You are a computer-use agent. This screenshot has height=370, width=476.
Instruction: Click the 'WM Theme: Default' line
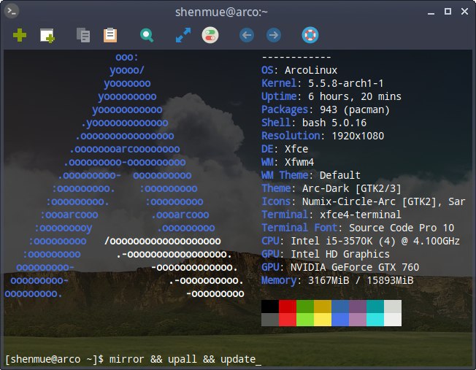pos(311,175)
